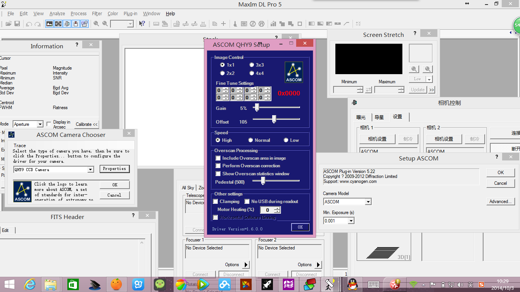The height and width of the screenshot is (292, 520).
Task: Click Calibrate << button
Action: point(87,124)
